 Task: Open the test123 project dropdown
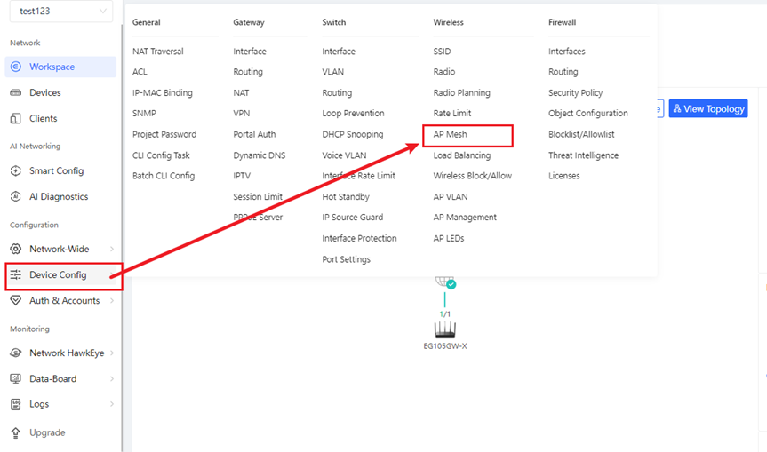[x=61, y=11]
